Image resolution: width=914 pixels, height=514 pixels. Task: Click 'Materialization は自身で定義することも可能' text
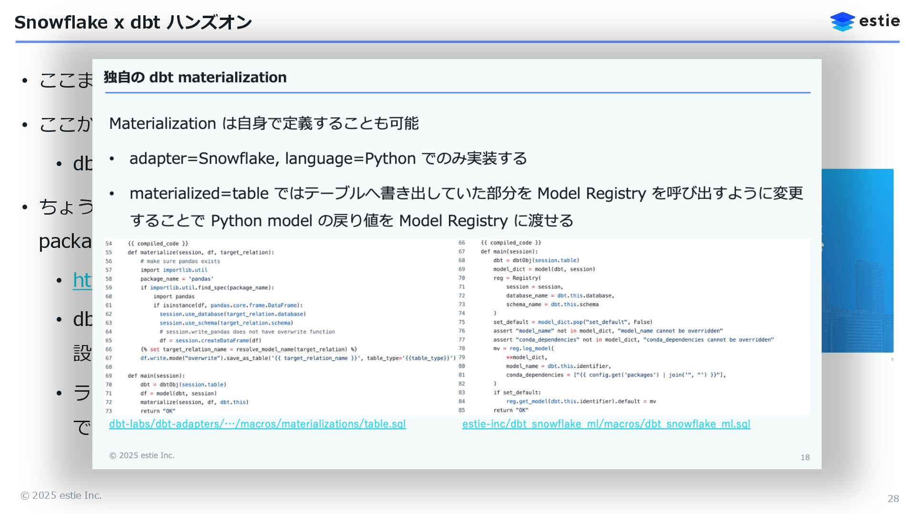tap(263, 124)
